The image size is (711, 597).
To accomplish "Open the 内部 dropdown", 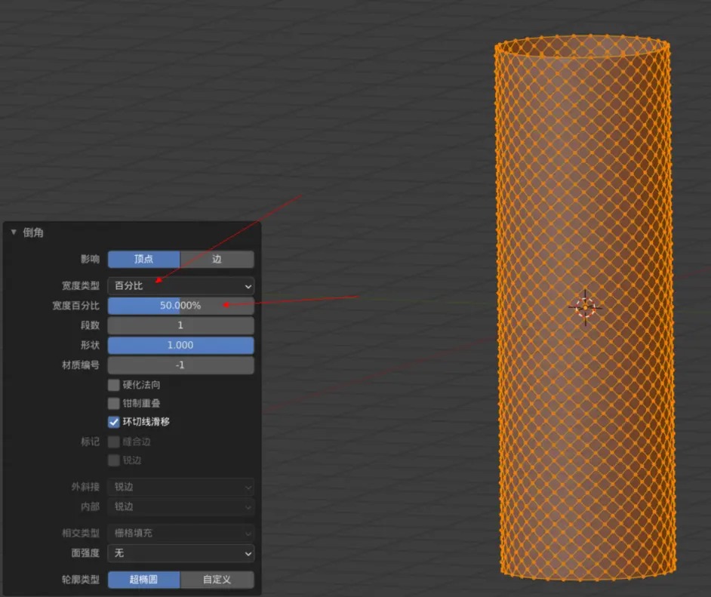I will tap(181, 506).
